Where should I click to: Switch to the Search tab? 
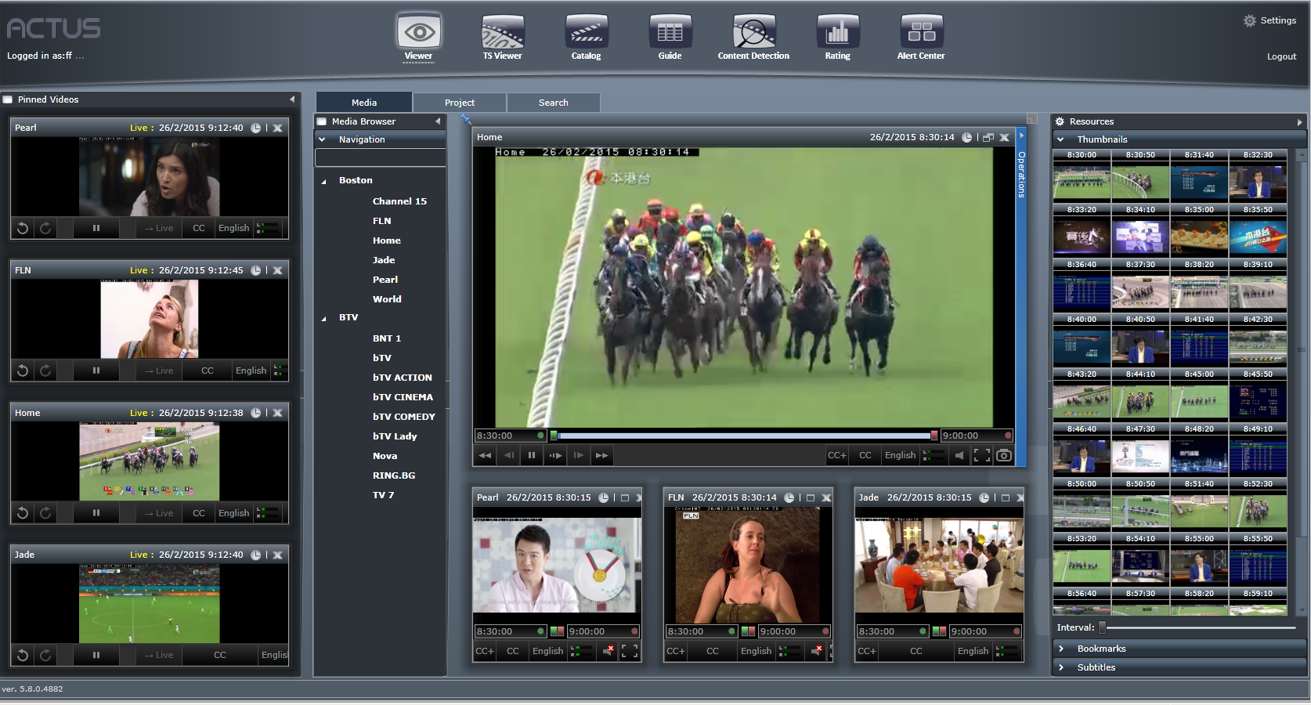(554, 103)
